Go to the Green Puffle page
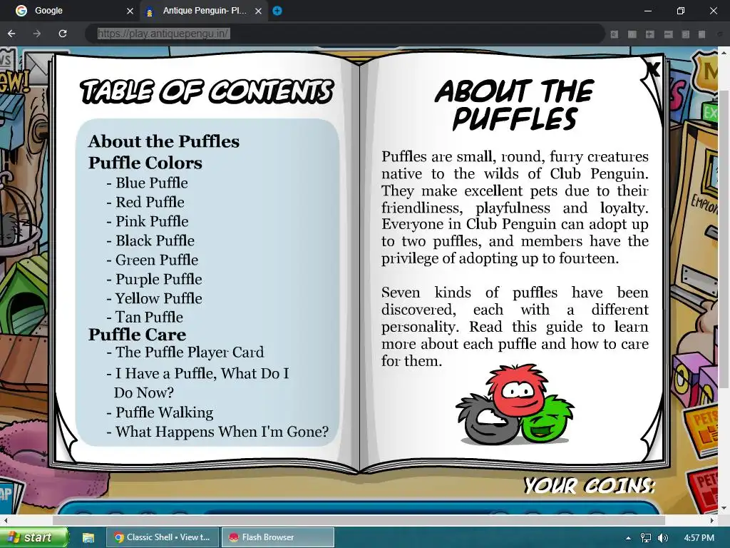Screen dimensions: 730x548 [153, 260]
